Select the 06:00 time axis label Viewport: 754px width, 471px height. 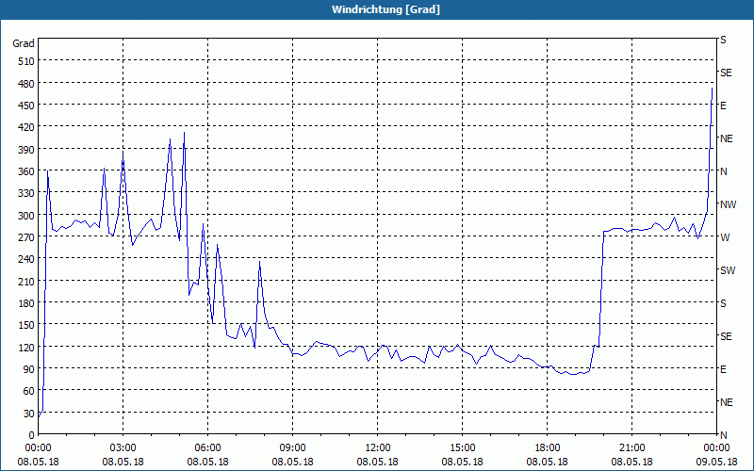[207, 448]
